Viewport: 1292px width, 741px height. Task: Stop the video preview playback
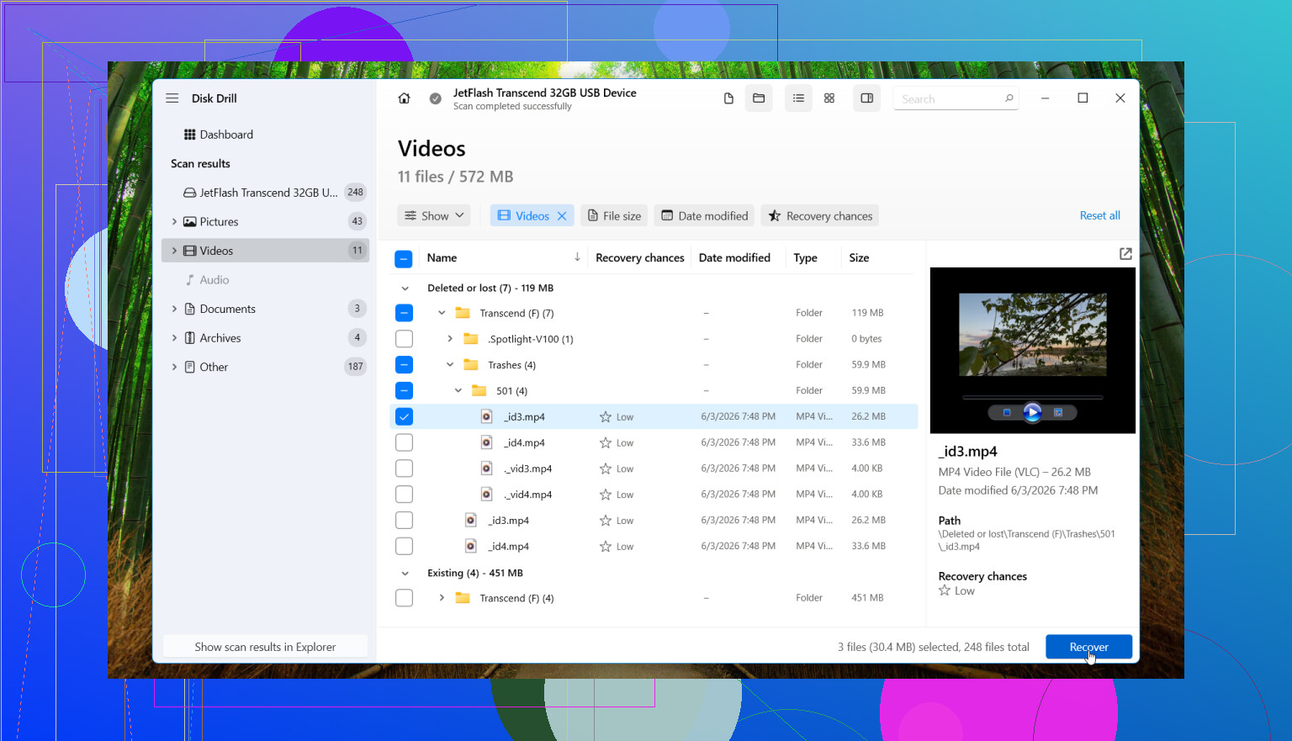click(1007, 412)
